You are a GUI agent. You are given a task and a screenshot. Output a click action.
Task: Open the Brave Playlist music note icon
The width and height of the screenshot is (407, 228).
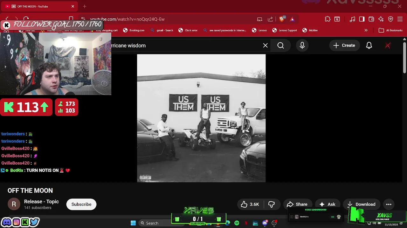(352, 19)
